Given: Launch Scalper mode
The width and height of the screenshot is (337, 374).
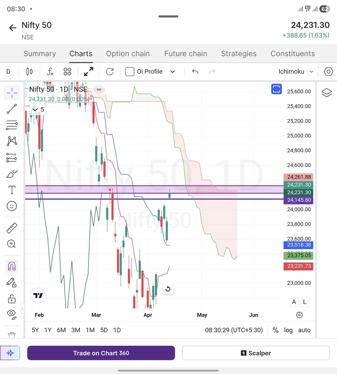Looking at the screenshot, I should point(255,353).
